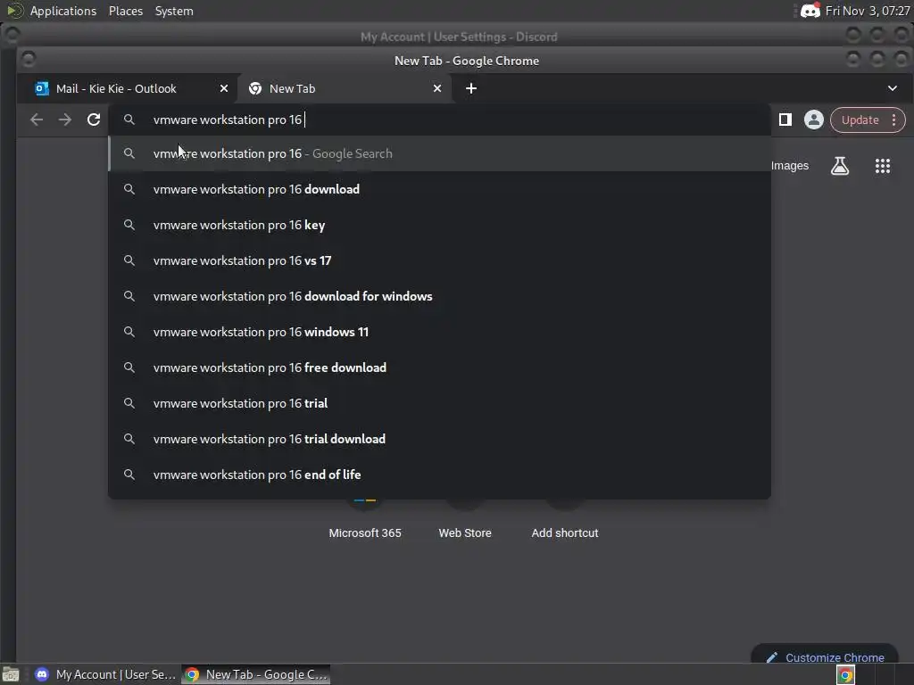Open the Search Labs flask icon
This screenshot has width=914, height=685.
839,166
